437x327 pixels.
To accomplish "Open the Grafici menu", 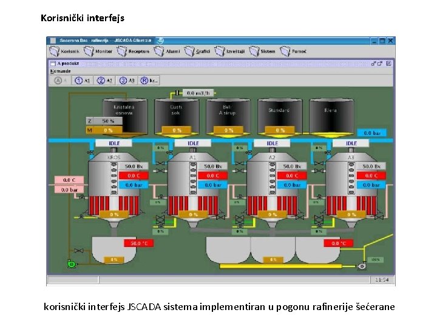I will [x=197, y=51].
